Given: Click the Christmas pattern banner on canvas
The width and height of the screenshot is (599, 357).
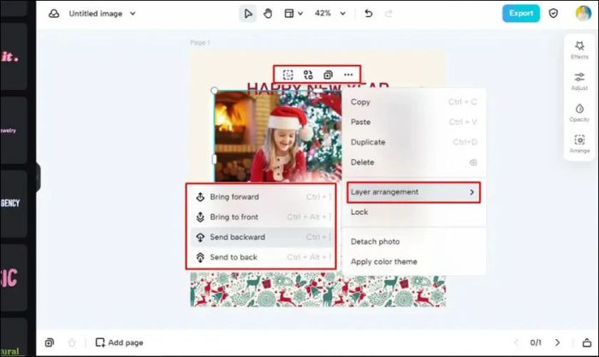Looking at the screenshot, I should tap(317, 289).
